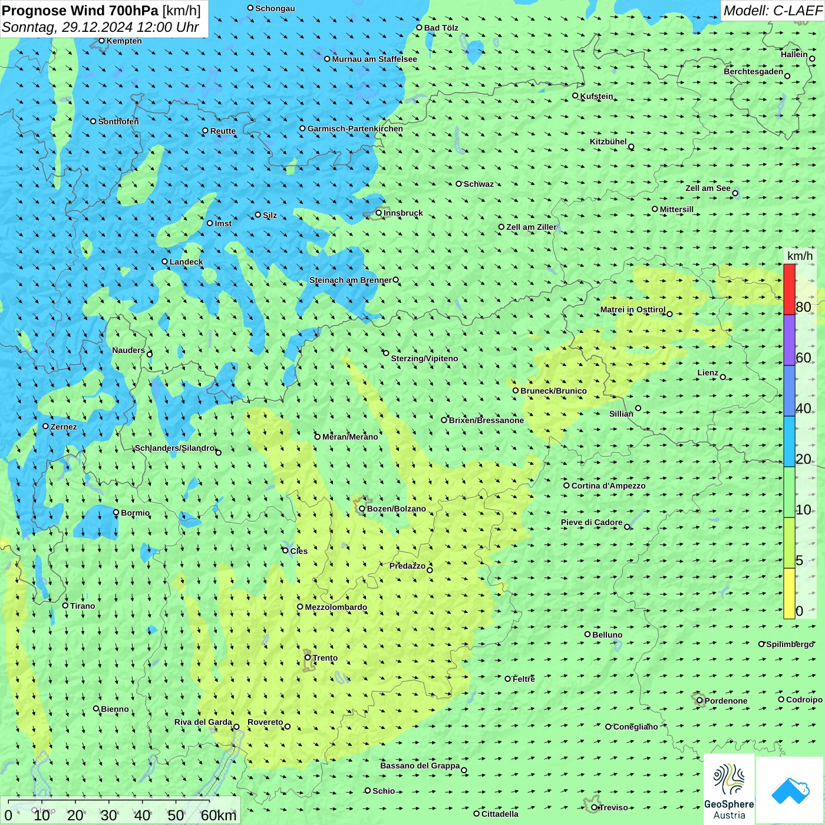
Task: Choose the green 10–20 km/h legend swatch
Action: tap(789, 492)
